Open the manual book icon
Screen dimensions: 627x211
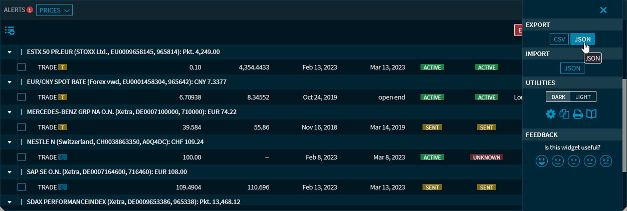(591, 114)
